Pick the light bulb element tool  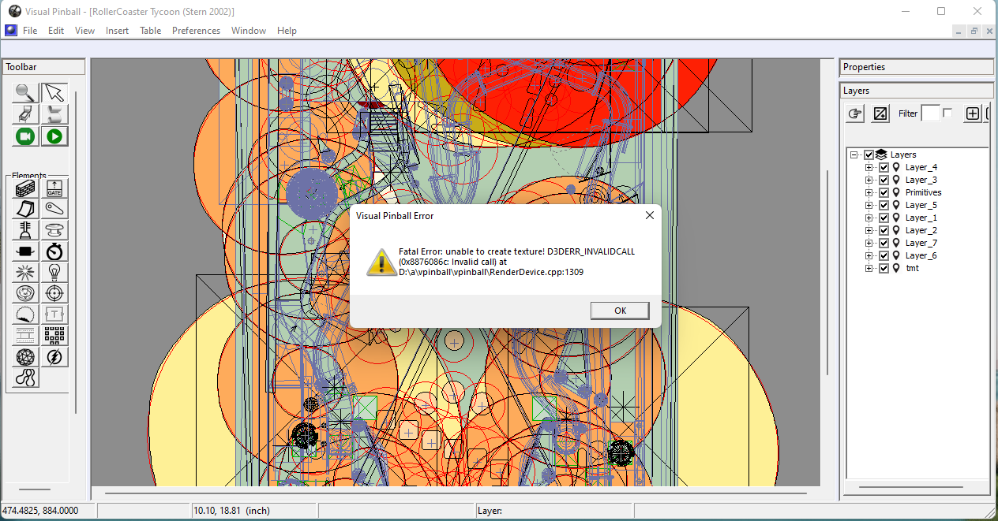tap(54, 273)
